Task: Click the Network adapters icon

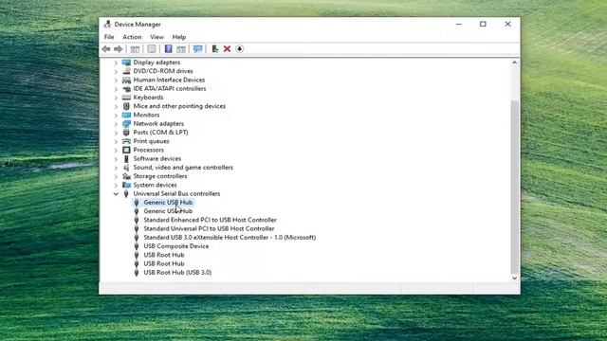Action: (126, 124)
